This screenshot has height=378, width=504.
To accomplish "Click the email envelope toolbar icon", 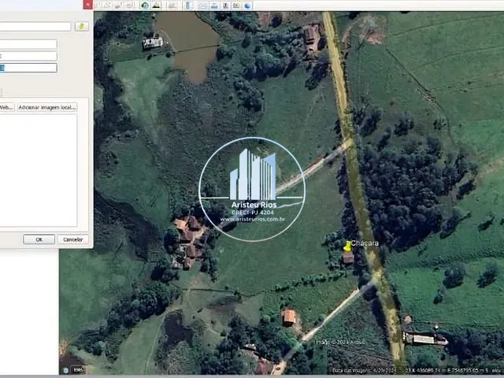I will coord(203,6).
